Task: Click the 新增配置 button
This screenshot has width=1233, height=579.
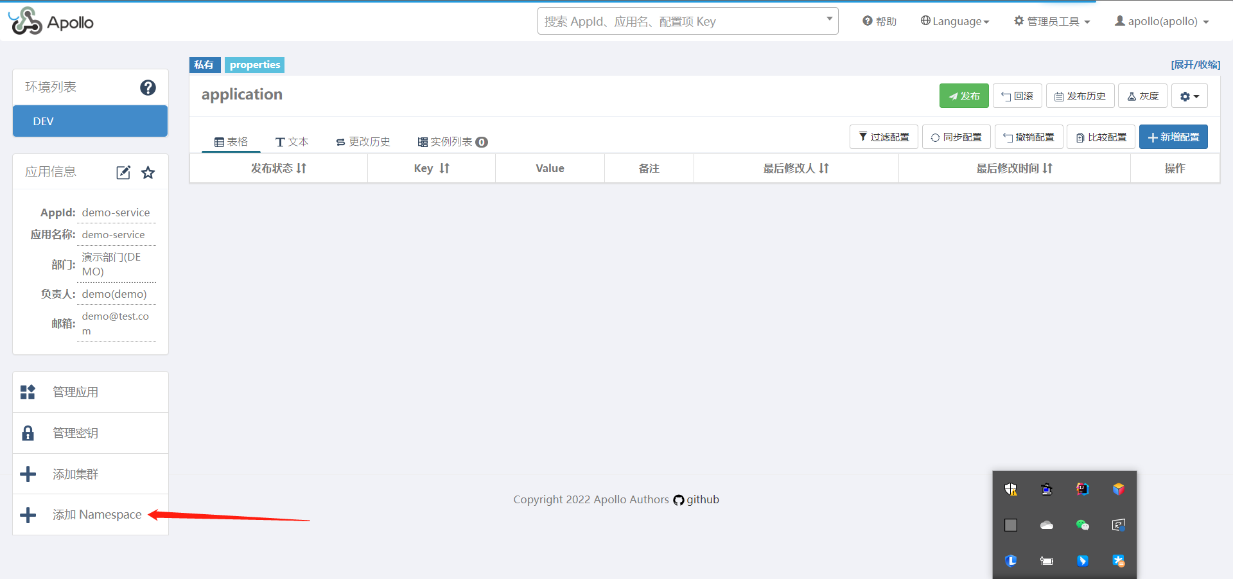Action: (1173, 137)
